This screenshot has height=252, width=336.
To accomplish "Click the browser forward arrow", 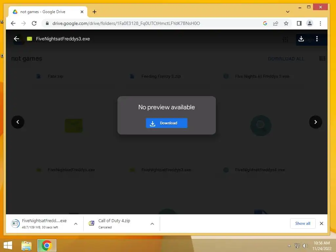I will pos(24,23).
